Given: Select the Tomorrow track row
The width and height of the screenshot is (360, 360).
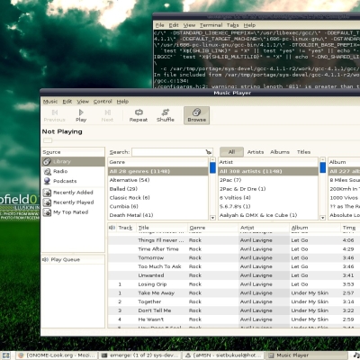Looking at the screenshot, I should (234, 257).
